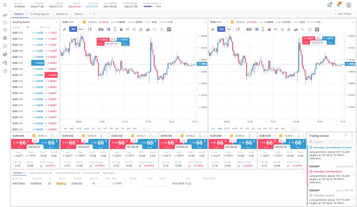
Task: Show volume bars using the bar chart icon
Action: tap(141, 29)
